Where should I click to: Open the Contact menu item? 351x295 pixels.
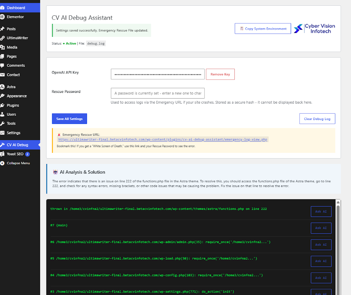20,75
